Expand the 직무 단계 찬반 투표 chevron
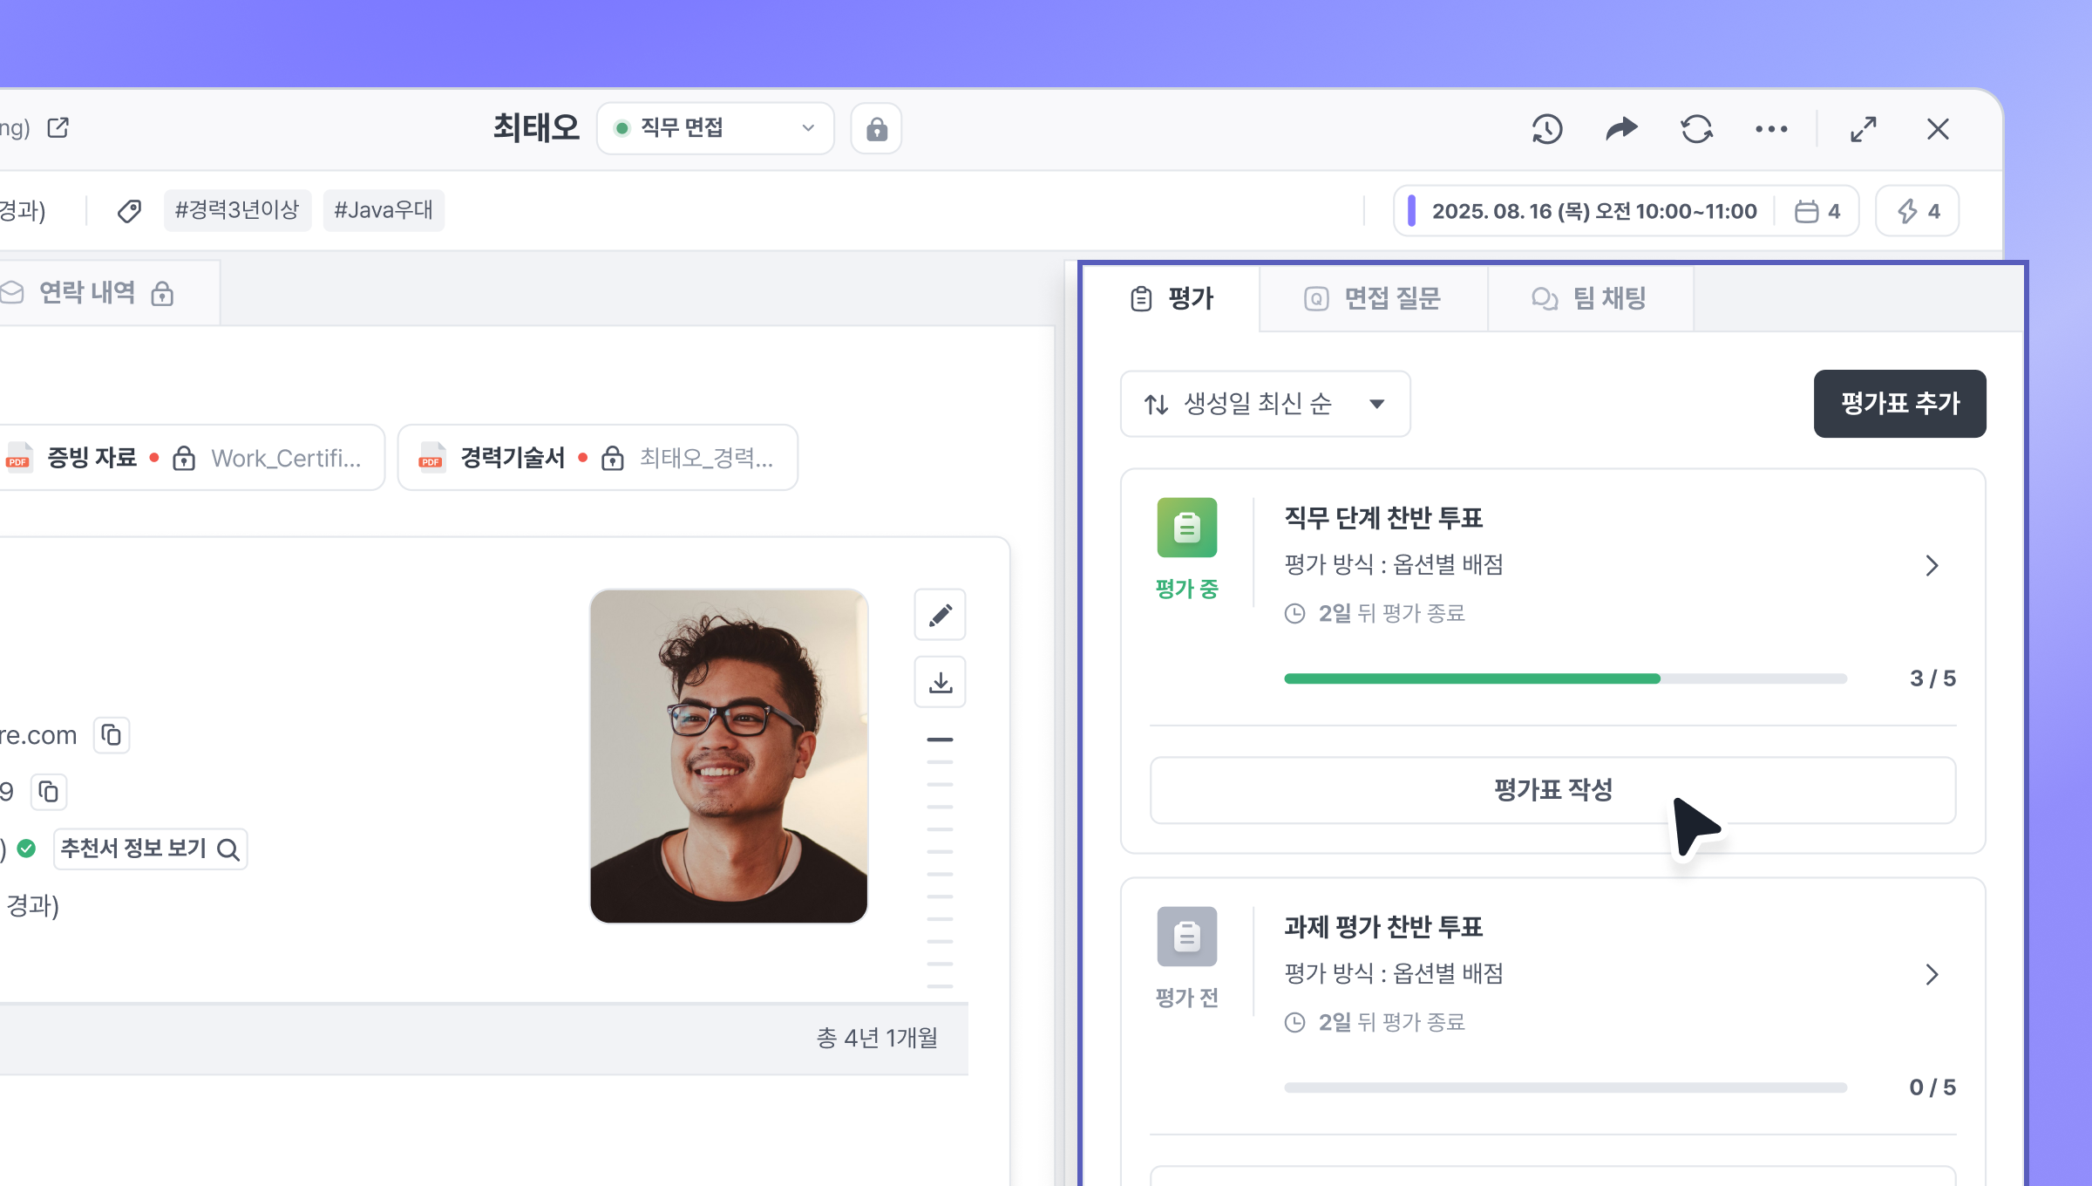The width and height of the screenshot is (2092, 1186). [x=1932, y=565]
